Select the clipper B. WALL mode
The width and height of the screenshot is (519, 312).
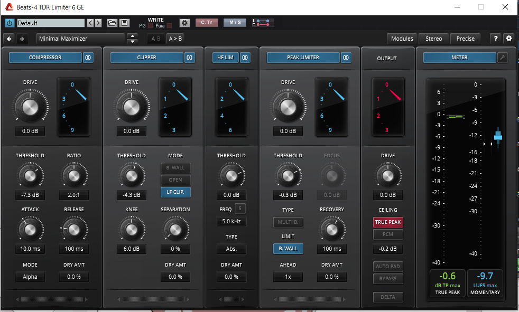(x=175, y=168)
